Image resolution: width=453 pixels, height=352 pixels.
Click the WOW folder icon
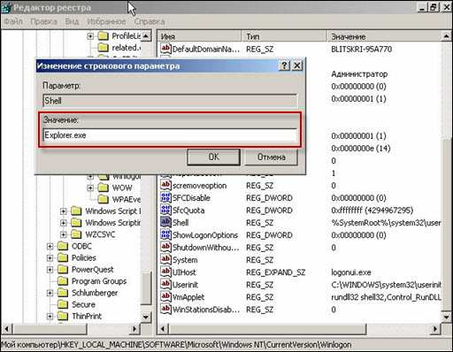pos(103,187)
